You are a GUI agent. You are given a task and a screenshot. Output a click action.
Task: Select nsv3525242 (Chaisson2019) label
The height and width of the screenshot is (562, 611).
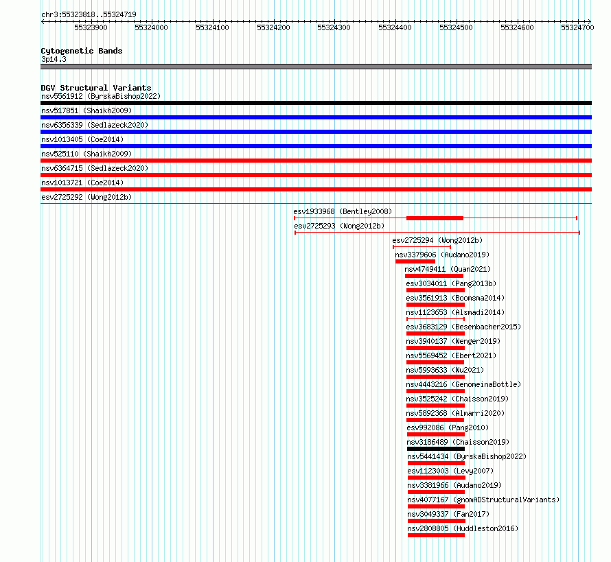click(457, 399)
